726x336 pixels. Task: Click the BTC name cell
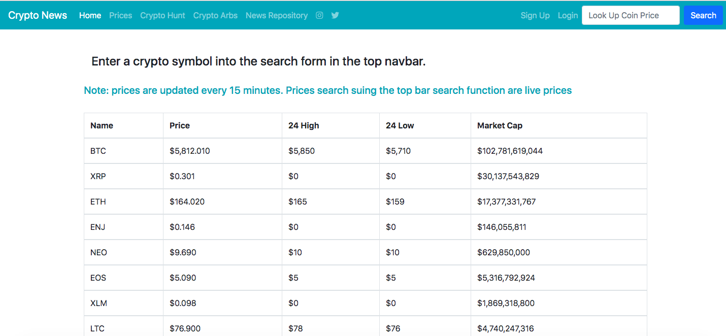click(123, 151)
